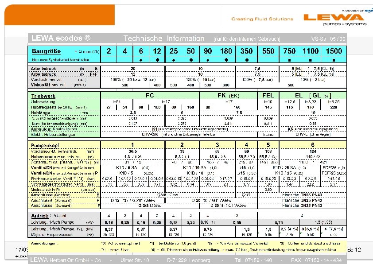Click the 'D 12 *3) / G5/8" AGew' cell
The width and height of the screenshot is (373, 264).
coord(133,201)
